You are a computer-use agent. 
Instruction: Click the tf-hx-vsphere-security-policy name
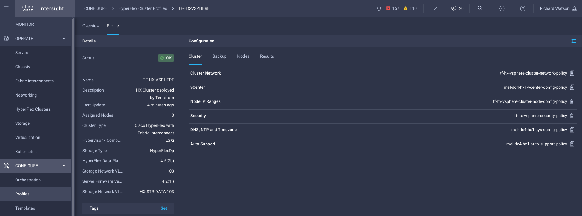click(541, 116)
